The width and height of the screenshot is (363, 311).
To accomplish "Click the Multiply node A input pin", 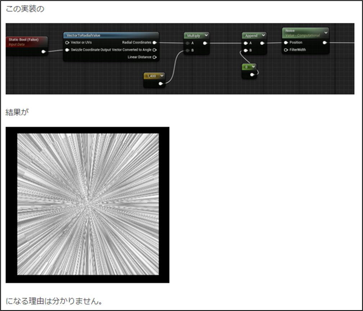I will (x=188, y=43).
